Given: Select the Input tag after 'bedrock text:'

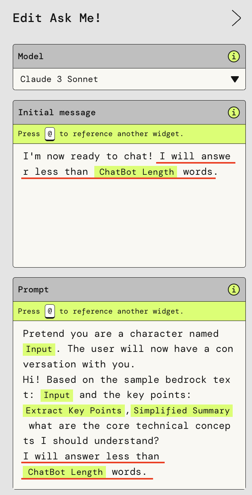Looking at the screenshot, I should pos(57,395).
